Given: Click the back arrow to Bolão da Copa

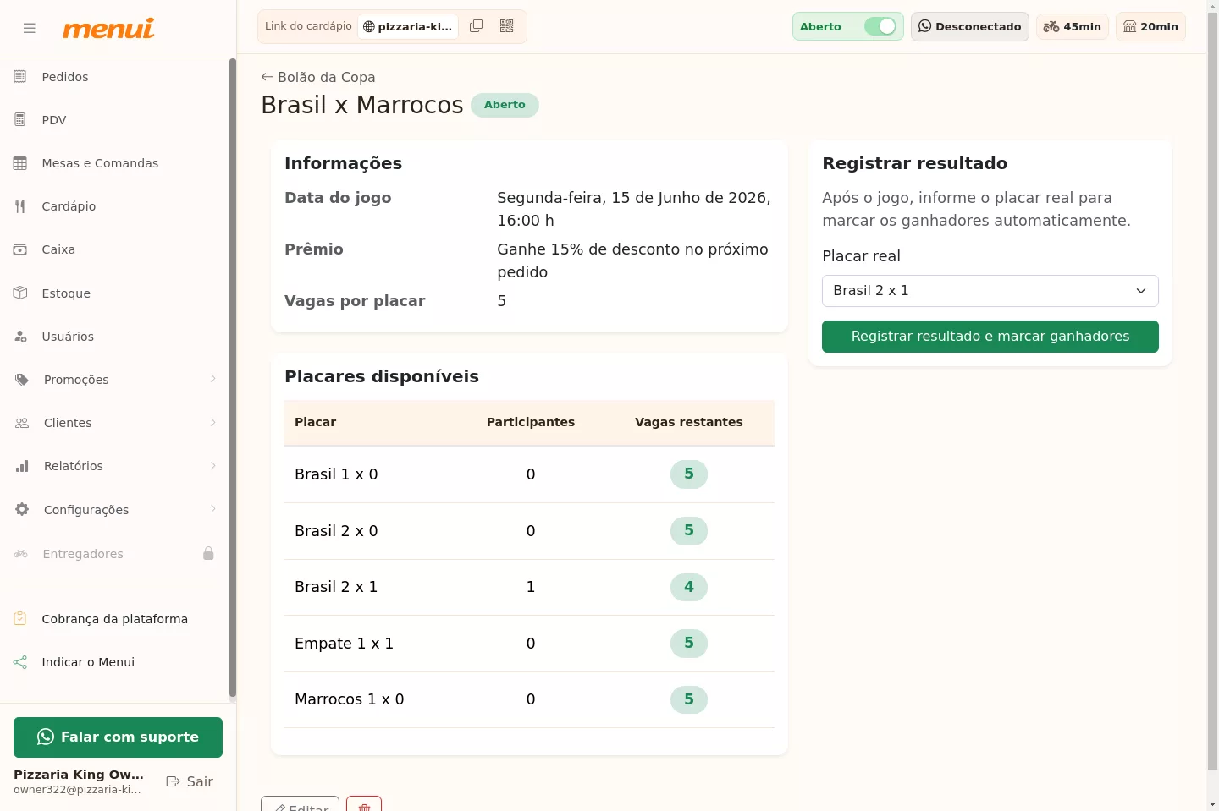Looking at the screenshot, I should (268, 77).
